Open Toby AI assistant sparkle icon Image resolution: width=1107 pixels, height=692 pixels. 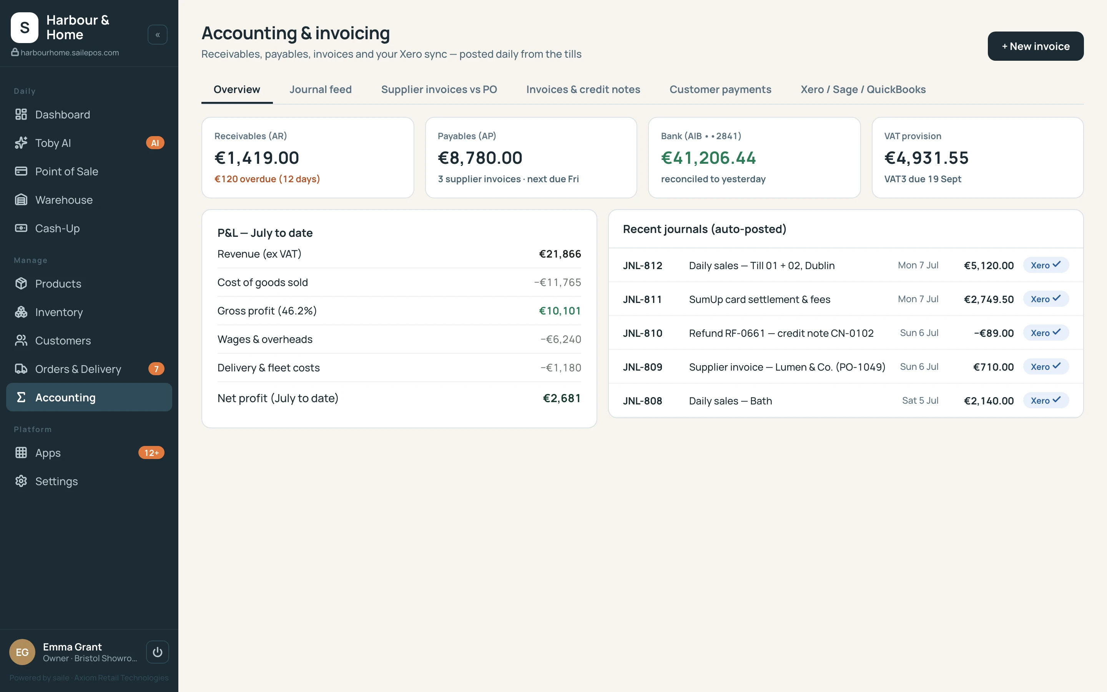tap(21, 143)
